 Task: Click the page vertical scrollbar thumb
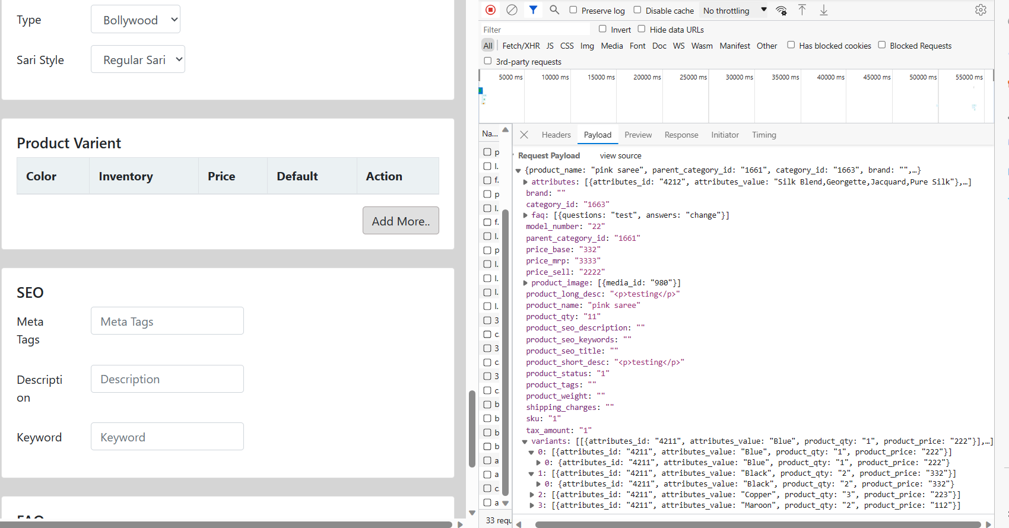472,428
